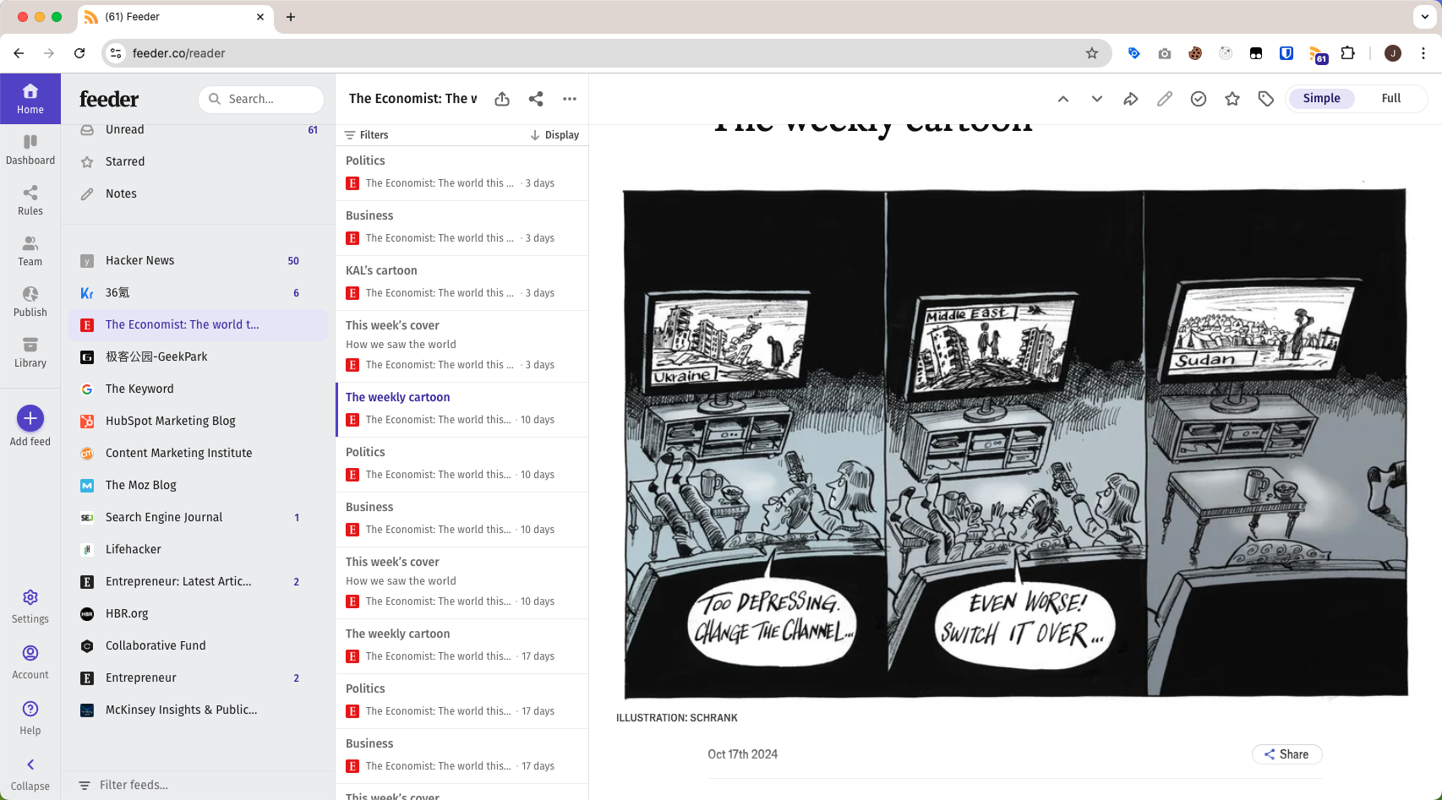
Task: Click the Feeder extension icon with badge 61
Action: click(1318, 54)
